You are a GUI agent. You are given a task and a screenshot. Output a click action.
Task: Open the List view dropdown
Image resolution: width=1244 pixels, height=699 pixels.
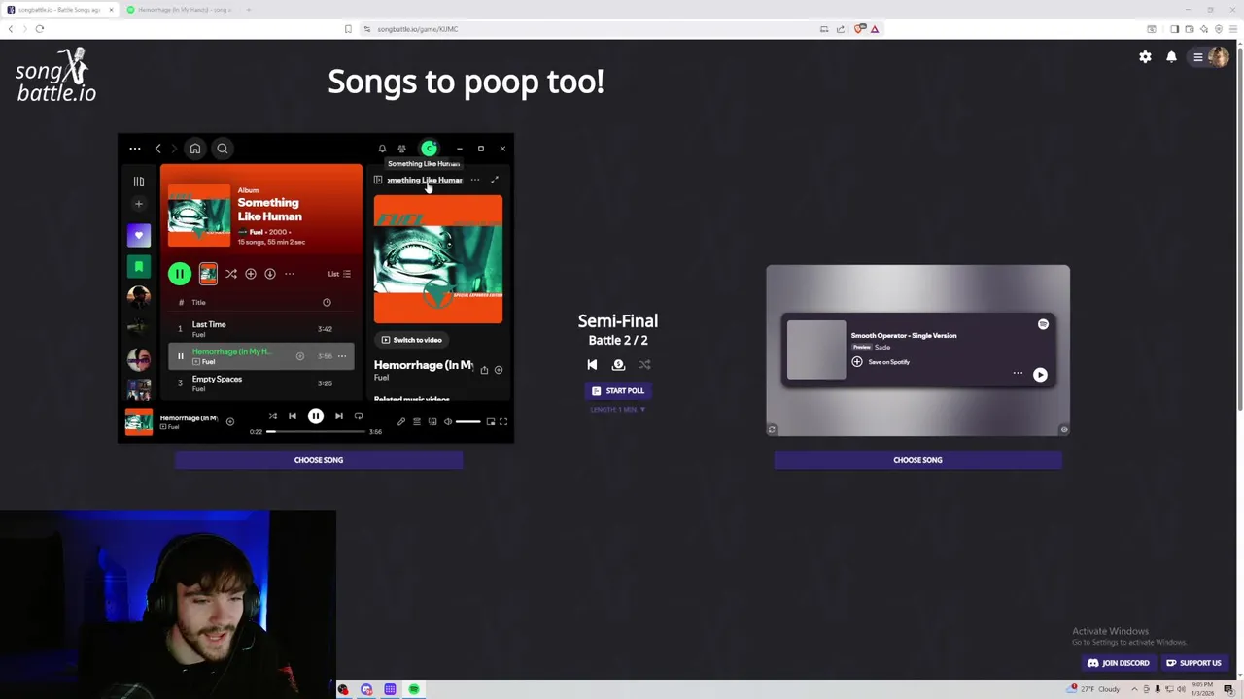click(x=339, y=274)
